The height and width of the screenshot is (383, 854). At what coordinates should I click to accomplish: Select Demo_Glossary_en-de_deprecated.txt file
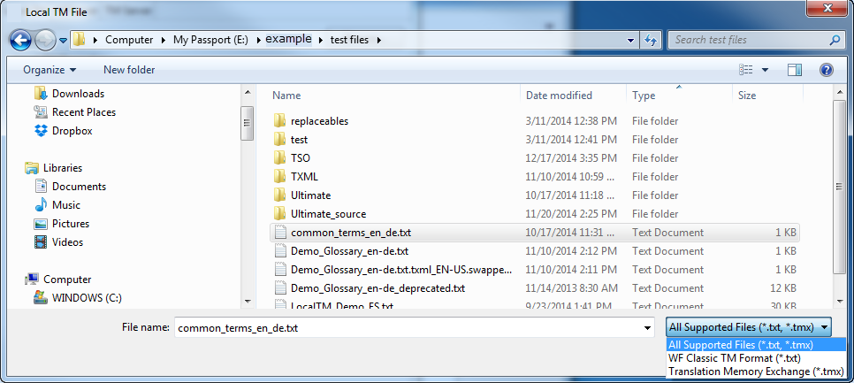[x=377, y=288]
